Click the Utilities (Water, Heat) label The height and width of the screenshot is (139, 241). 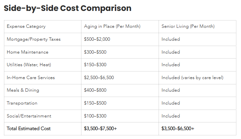coord(29,65)
